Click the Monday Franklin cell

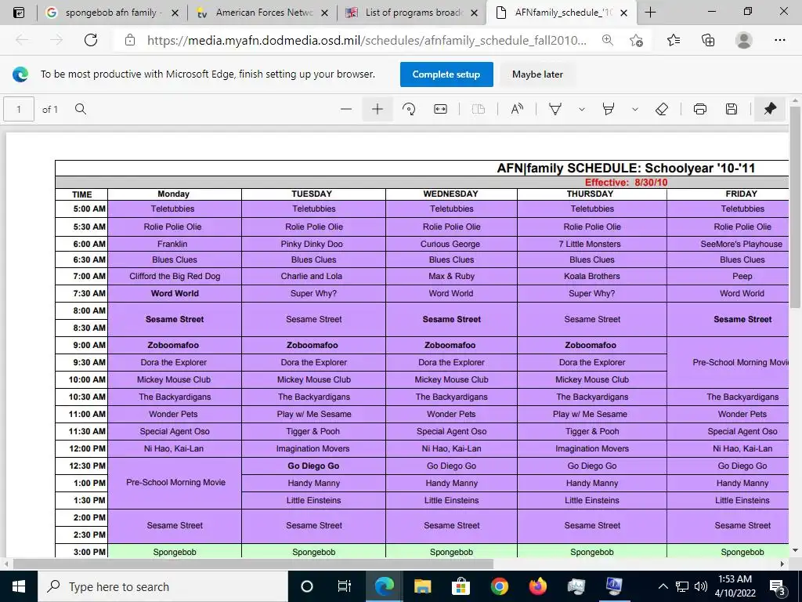(x=175, y=245)
